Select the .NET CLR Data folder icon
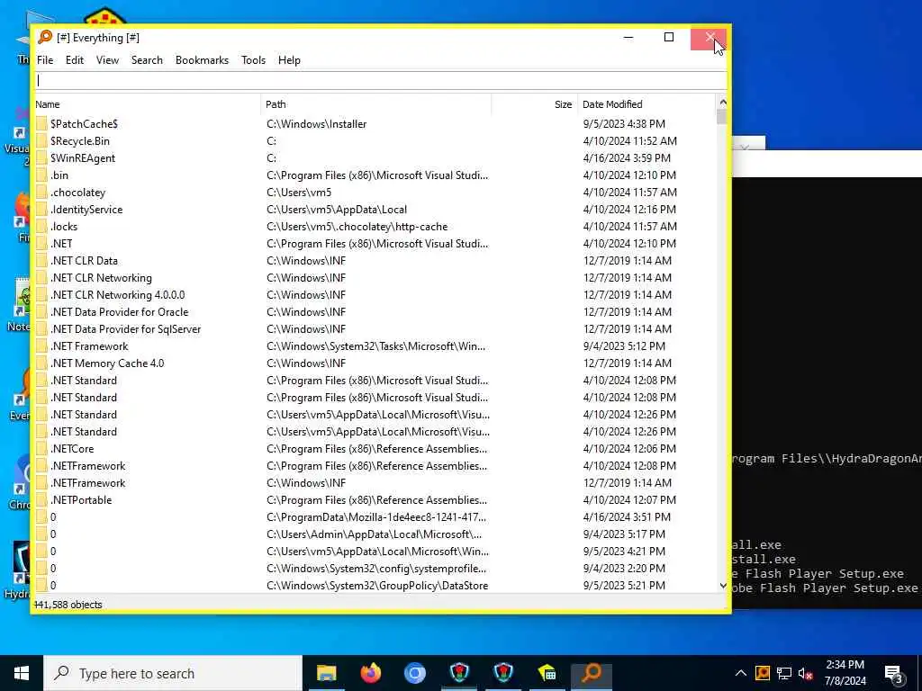The width and height of the screenshot is (922, 691). tap(41, 260)
